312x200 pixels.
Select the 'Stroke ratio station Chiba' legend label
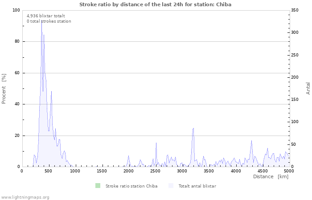point(131,186)
